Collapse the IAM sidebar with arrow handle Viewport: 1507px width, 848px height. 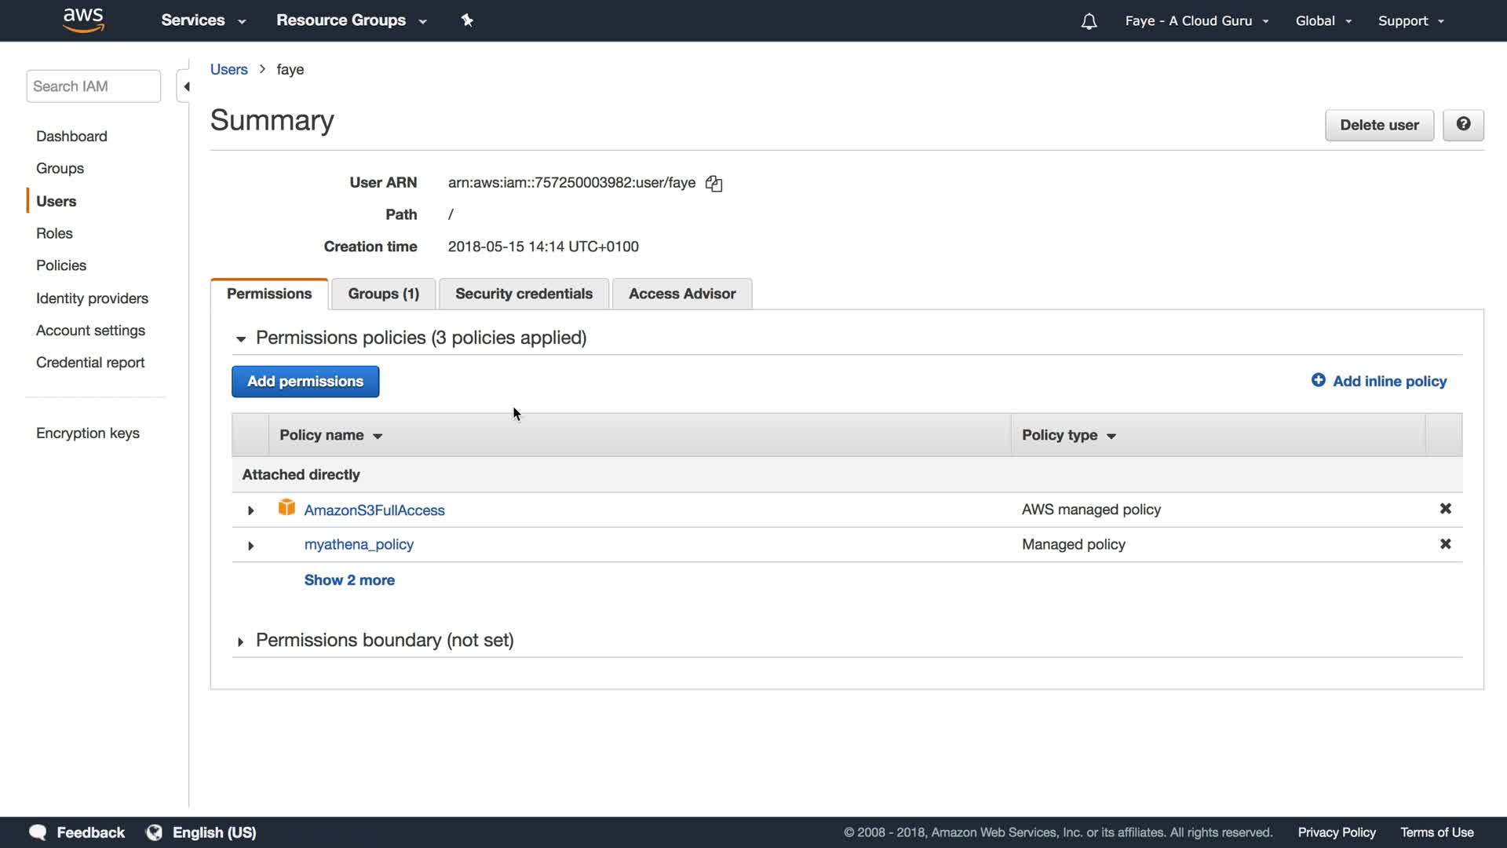click(x=185, y=86)
